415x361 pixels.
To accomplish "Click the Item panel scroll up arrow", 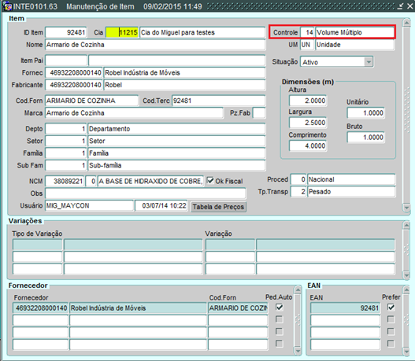I will tap(406, 23).
